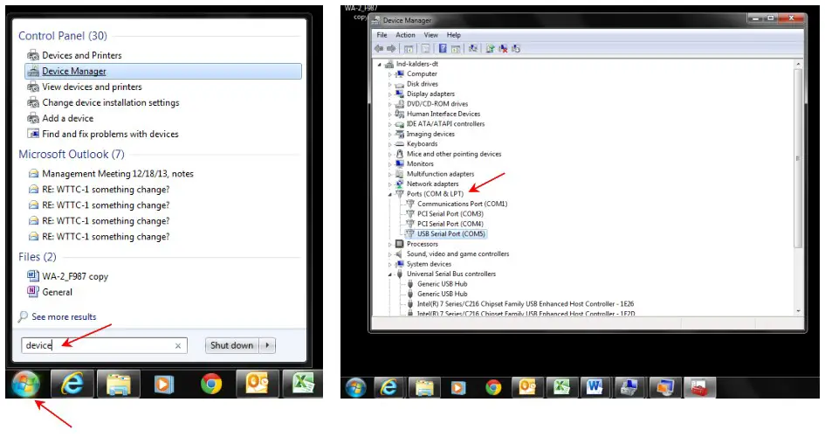Open Devices and Printers search result

click(x=81, y=55)
